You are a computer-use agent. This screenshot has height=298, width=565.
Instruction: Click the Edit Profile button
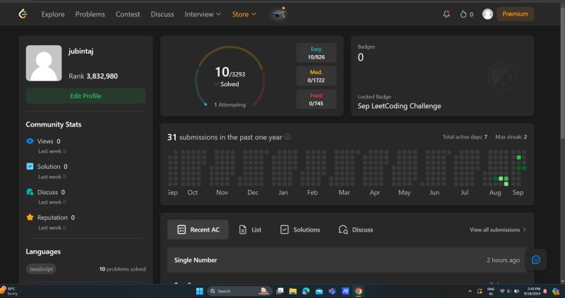(85, 96)
